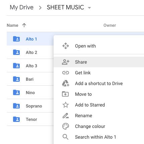
Task: Select the Soprano shared folder row
Action: click(30, 106)
